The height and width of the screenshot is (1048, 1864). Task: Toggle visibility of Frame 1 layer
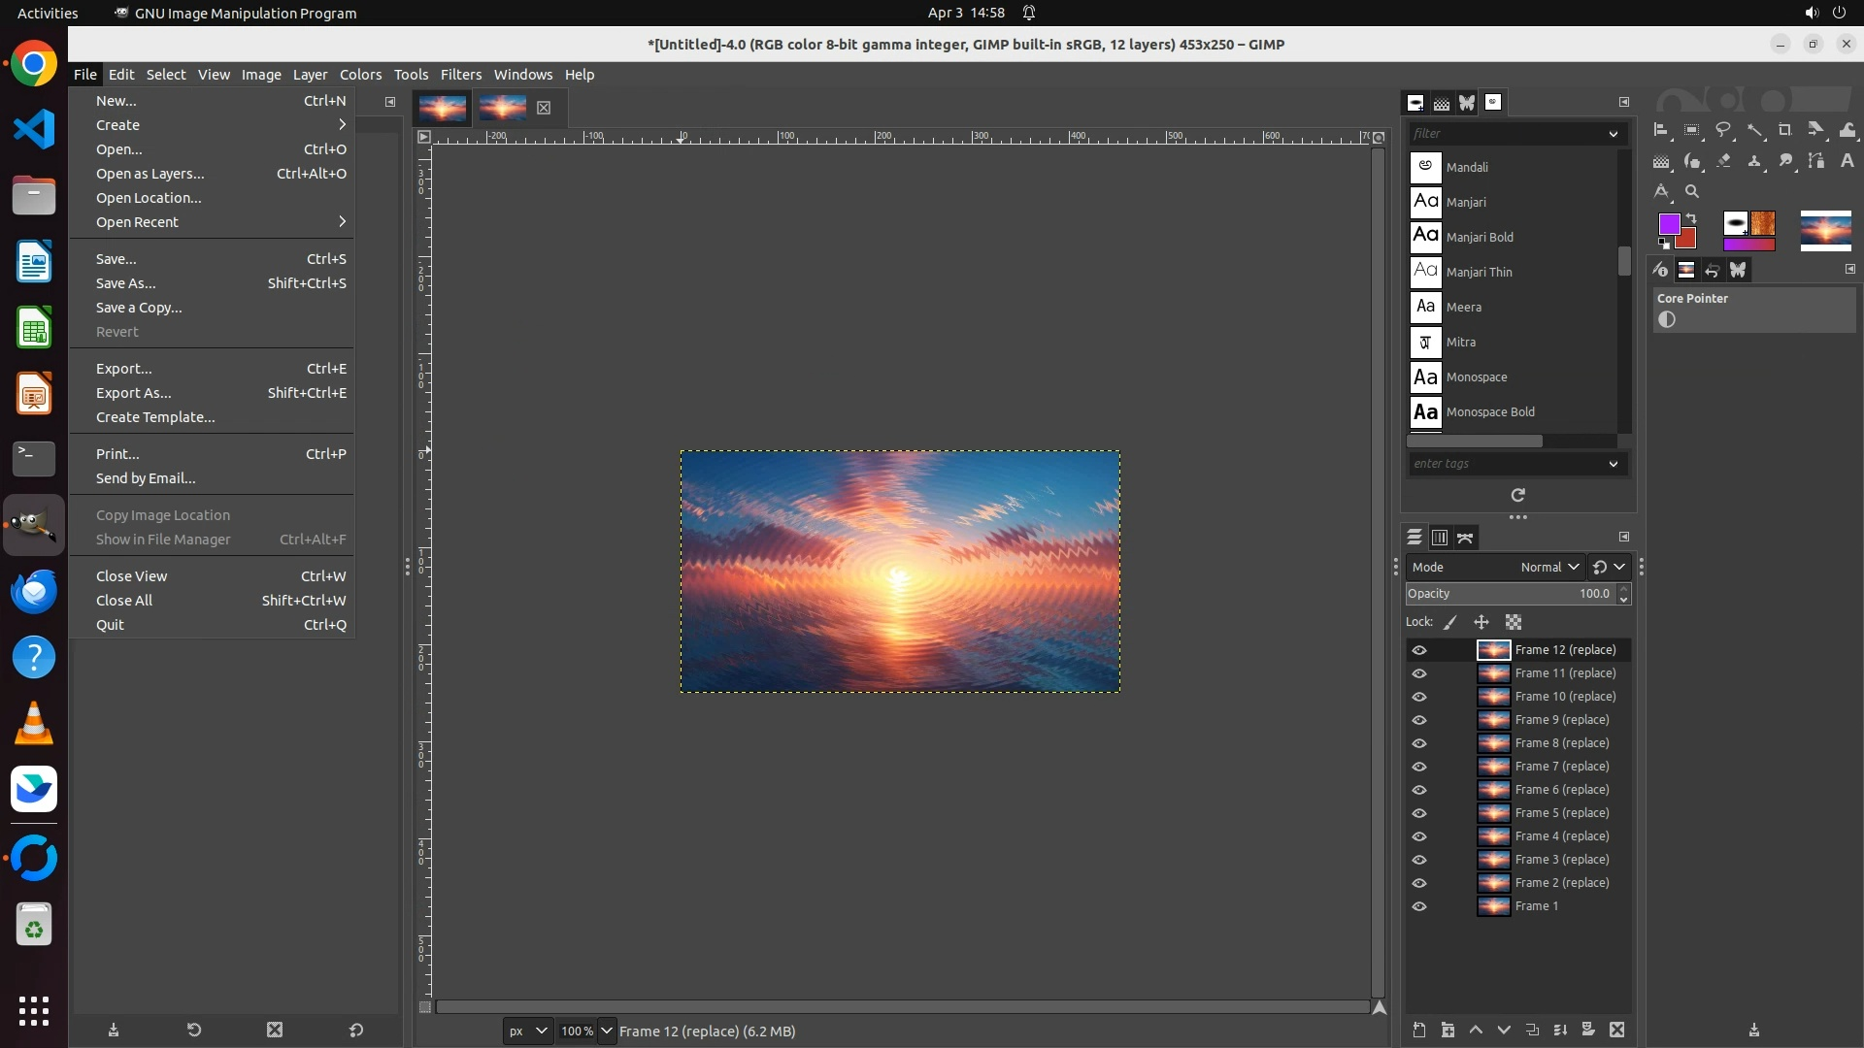tap(1419, 906)
